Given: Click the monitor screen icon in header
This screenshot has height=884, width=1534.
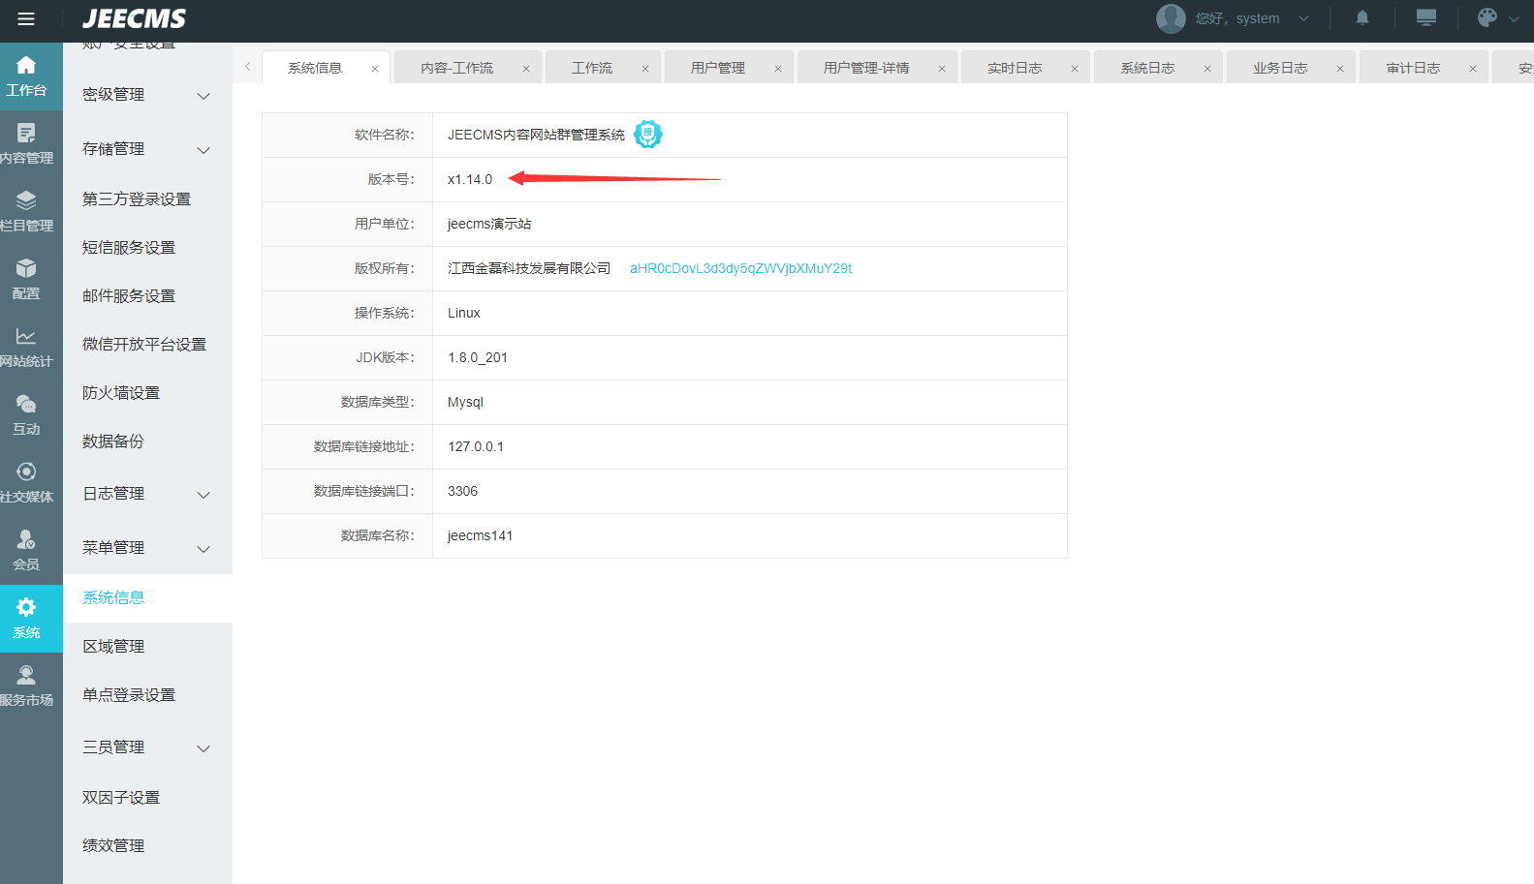Looking at the screenshot, I should (x=1425, y=18).
